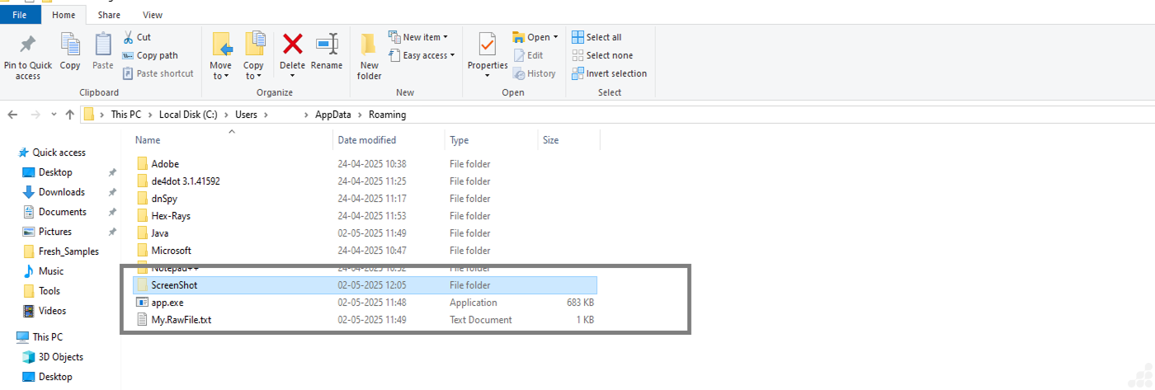Sort files by Date modified column
1155x390 pixels.
tap(367, 140)
